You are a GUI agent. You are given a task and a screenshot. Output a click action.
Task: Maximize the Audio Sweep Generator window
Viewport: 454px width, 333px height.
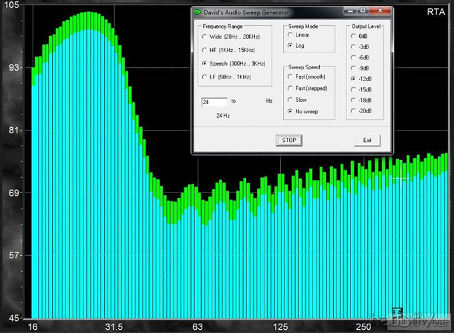click(x=363, y=11)
